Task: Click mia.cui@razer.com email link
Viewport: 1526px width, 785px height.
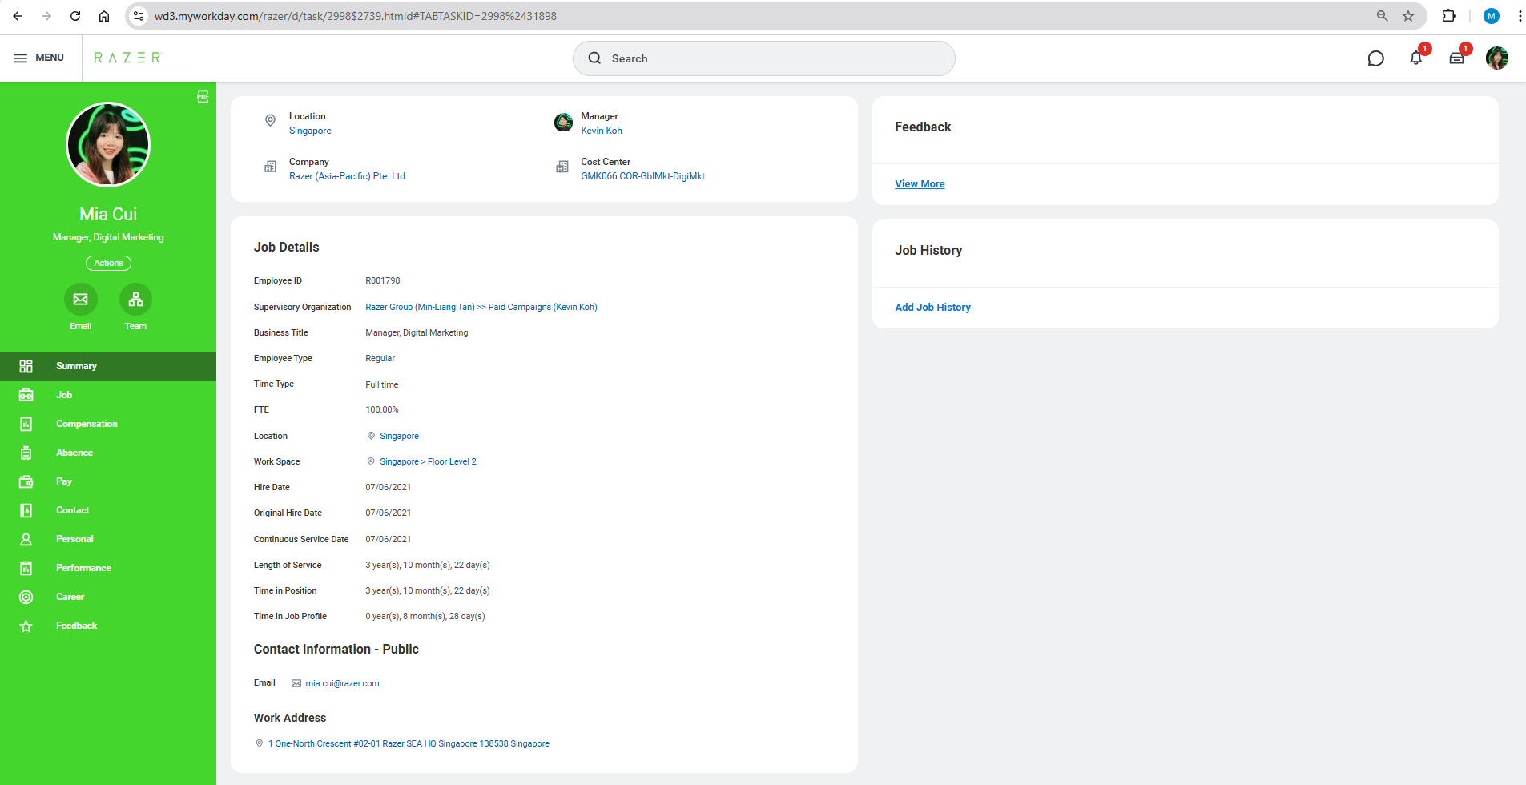Action: coord(342,683)
